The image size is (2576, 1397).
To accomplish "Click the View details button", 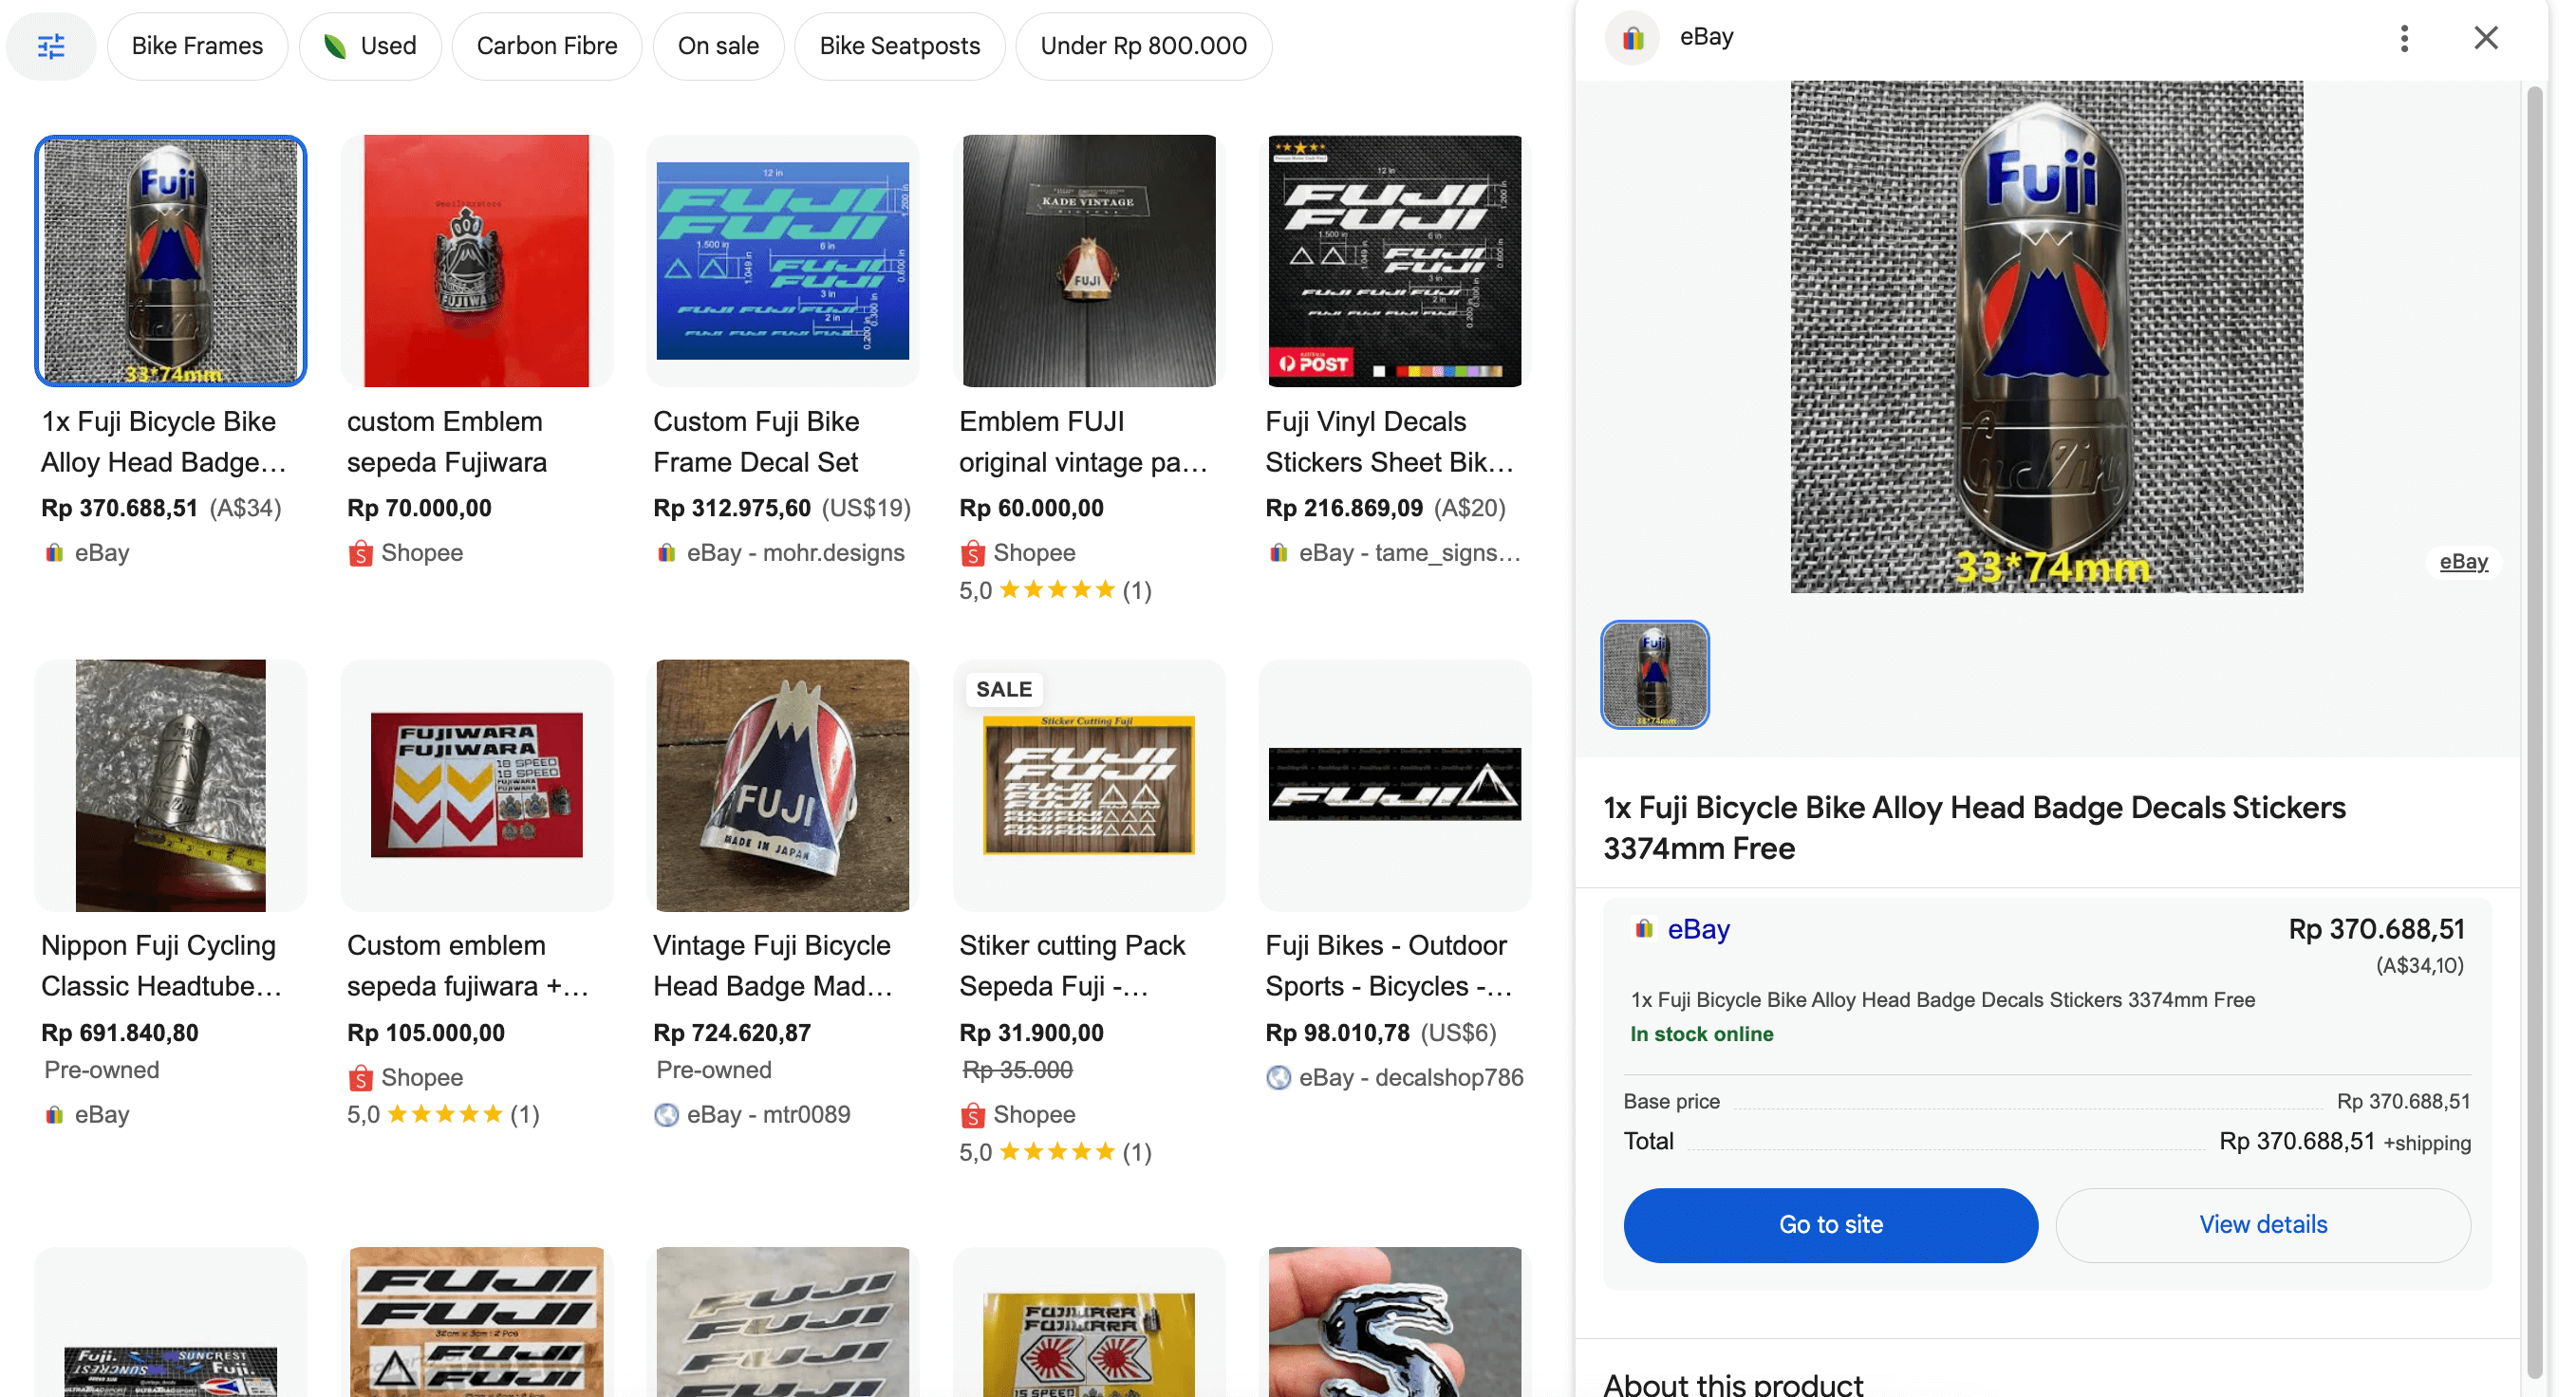I will pyautogui.click(x=2262, y=1224).
